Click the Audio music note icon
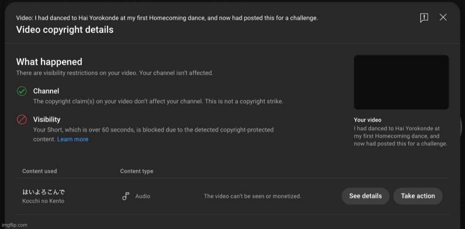The height and width of the screenshot is (229, 465). (x=126, y=196)
